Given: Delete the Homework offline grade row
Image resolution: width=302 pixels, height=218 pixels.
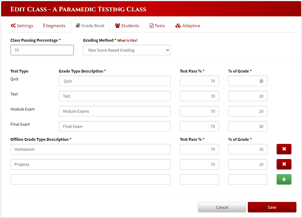Looking at the screenshot, I should 284,149.
